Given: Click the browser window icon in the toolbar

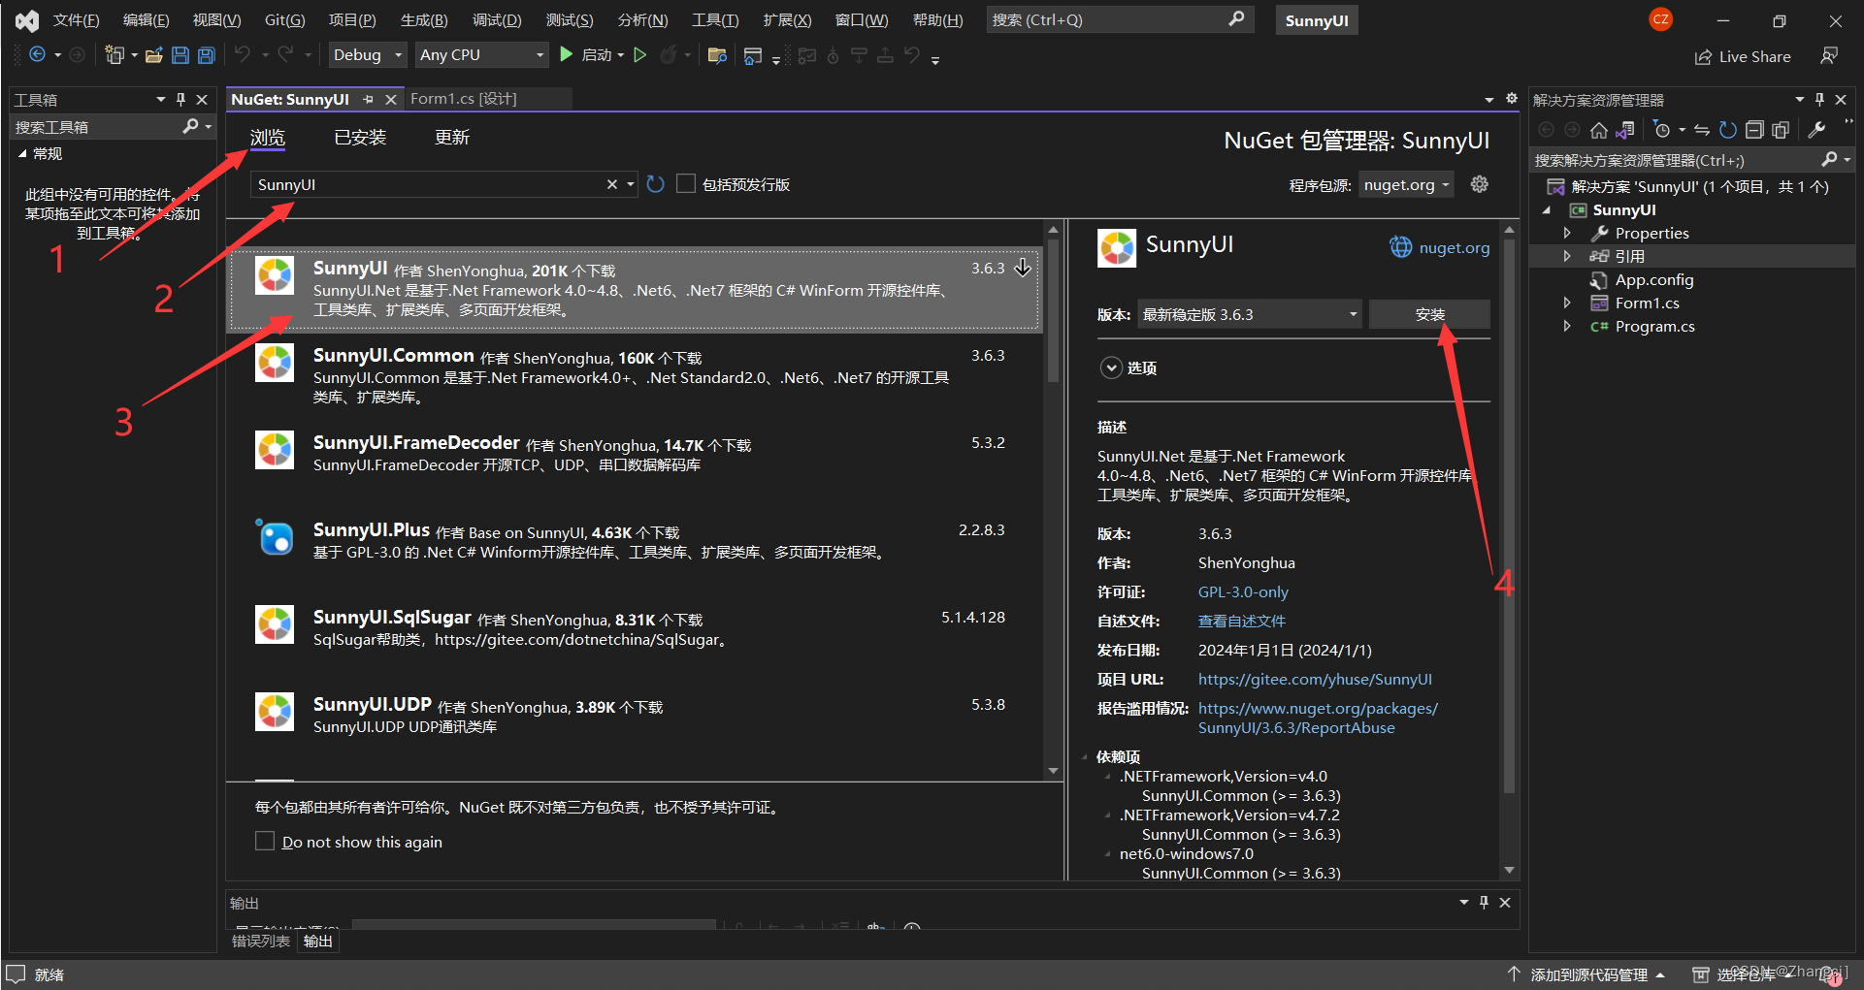Looking at the screenshot, I should [752, 55].
